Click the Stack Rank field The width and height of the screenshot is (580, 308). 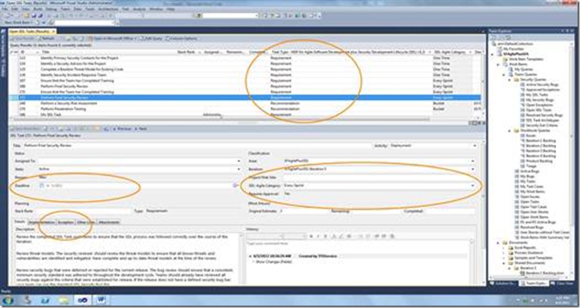(83, 211)
